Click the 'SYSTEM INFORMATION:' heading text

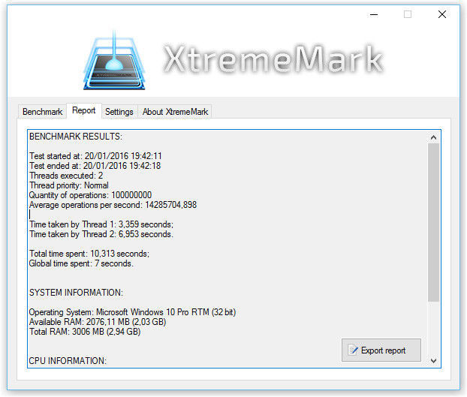76,293
